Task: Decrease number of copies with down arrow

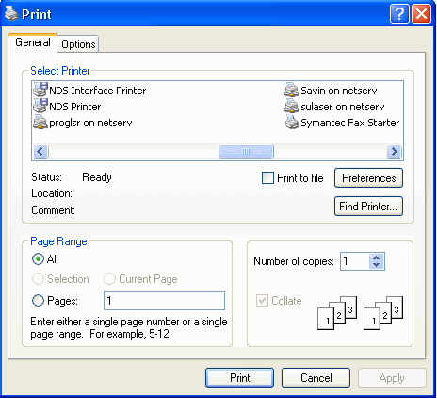Action: pos(377,265)
